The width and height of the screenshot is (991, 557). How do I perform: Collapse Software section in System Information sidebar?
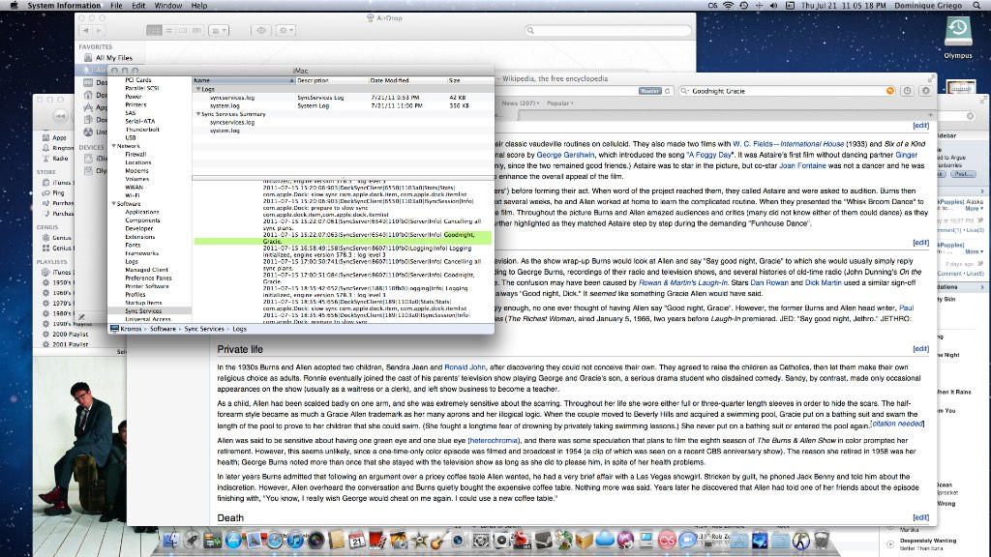[x=114, y=204]
